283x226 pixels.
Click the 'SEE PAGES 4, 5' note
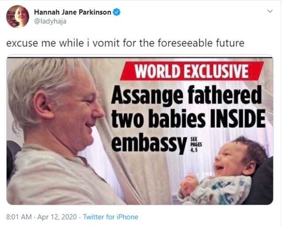pyautogui.click(x=196, y=145)
